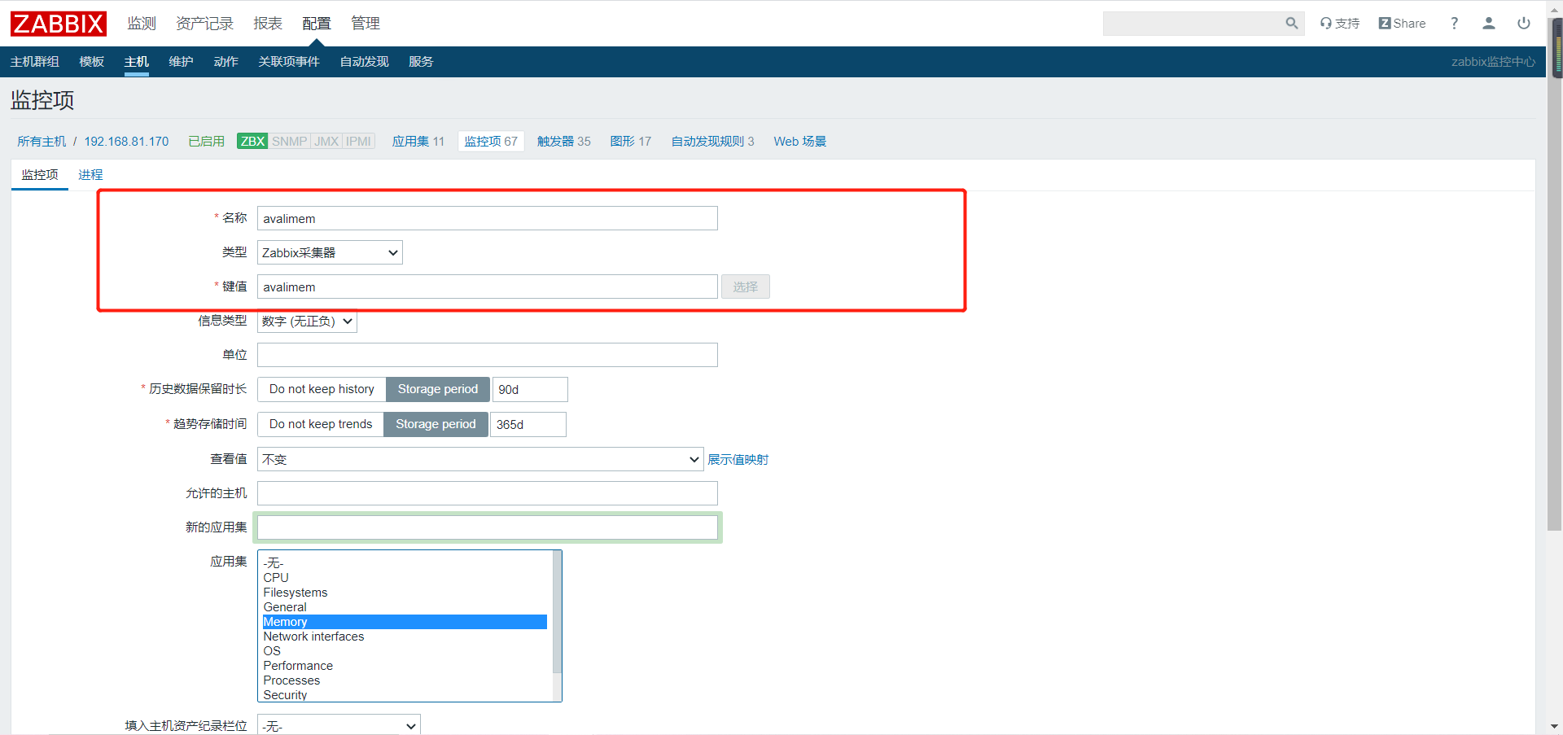Open the Share link

[x=1402, y=24]
